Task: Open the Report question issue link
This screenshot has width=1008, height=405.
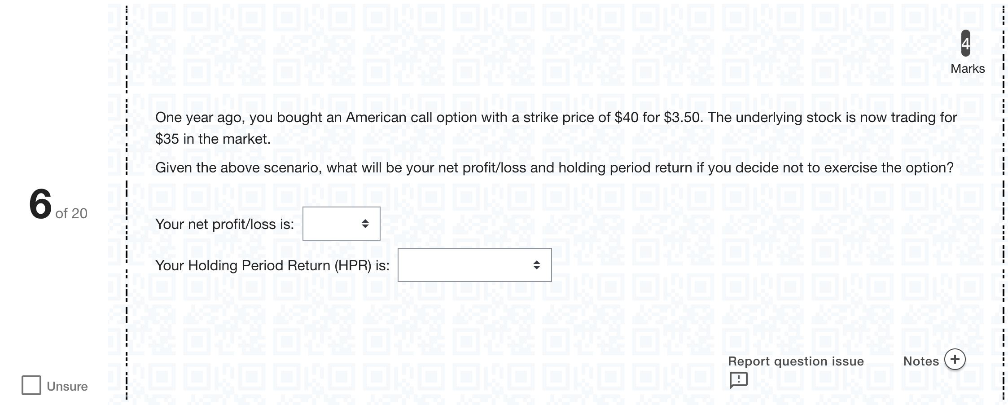Action: click(x=796, y=361)
